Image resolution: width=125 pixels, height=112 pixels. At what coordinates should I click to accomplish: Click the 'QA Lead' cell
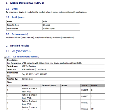point(61,25)
